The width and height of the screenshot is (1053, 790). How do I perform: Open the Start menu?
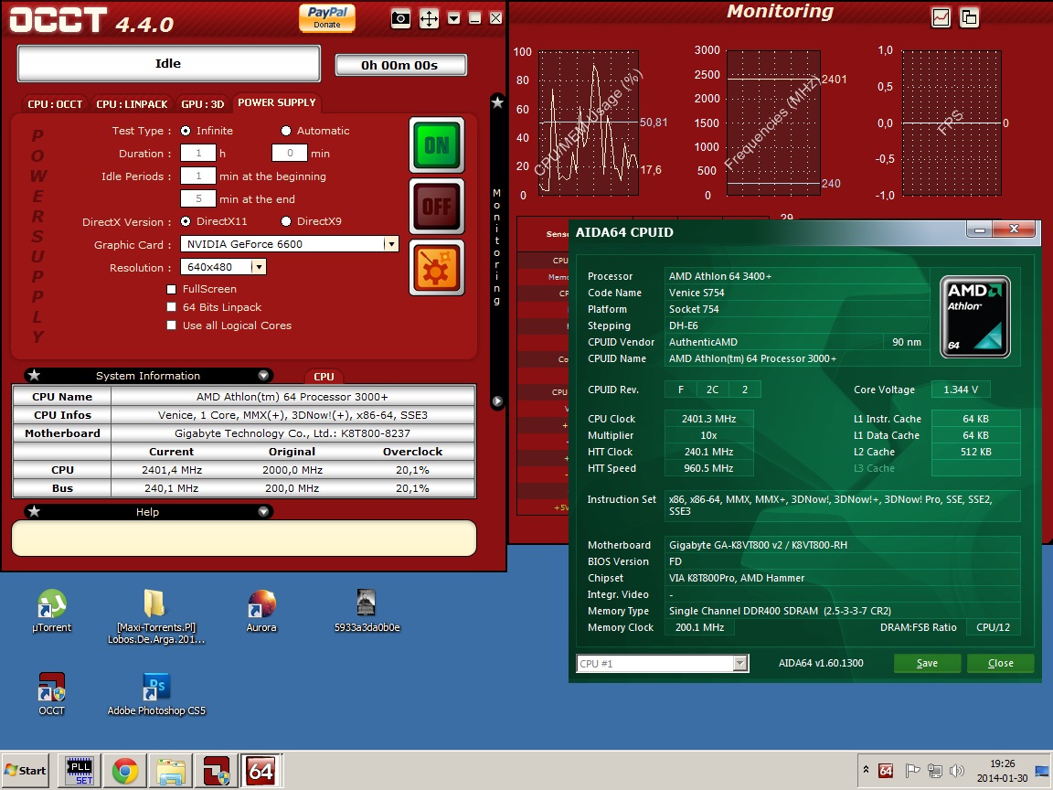pos(26,771)
